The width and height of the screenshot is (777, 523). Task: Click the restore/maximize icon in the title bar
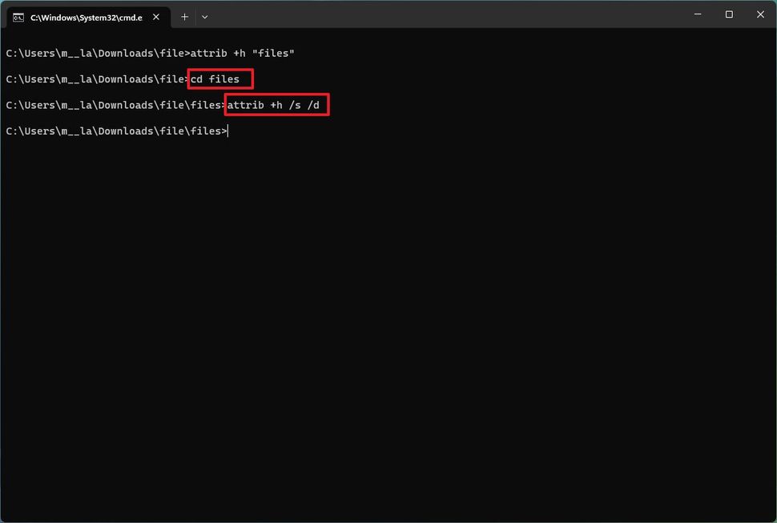pyautogui.click(x=728, y=14)
